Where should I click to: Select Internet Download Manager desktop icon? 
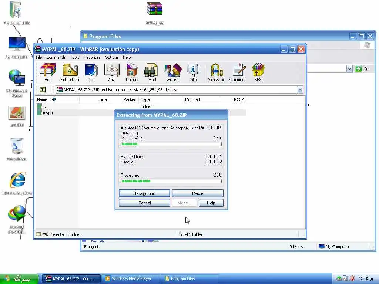(17, 219)
